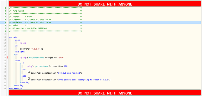Click the "end if;" on line 35
Viewport: 203px width, 108px height.
coord(25,82)
